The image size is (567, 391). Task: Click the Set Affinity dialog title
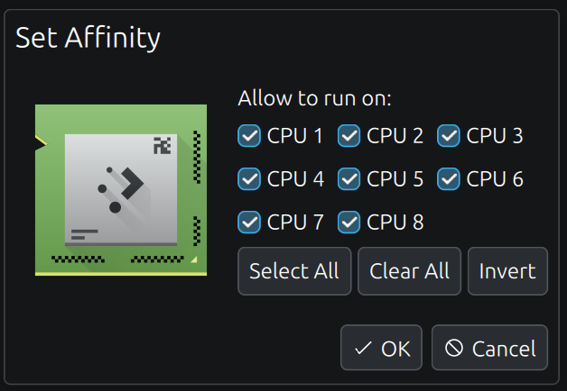point(88,38)
